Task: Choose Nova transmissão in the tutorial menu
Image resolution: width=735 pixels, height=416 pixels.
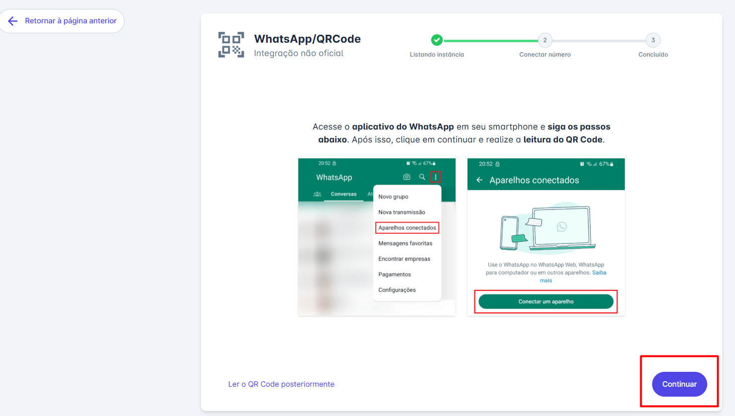Action: (402, 212)
